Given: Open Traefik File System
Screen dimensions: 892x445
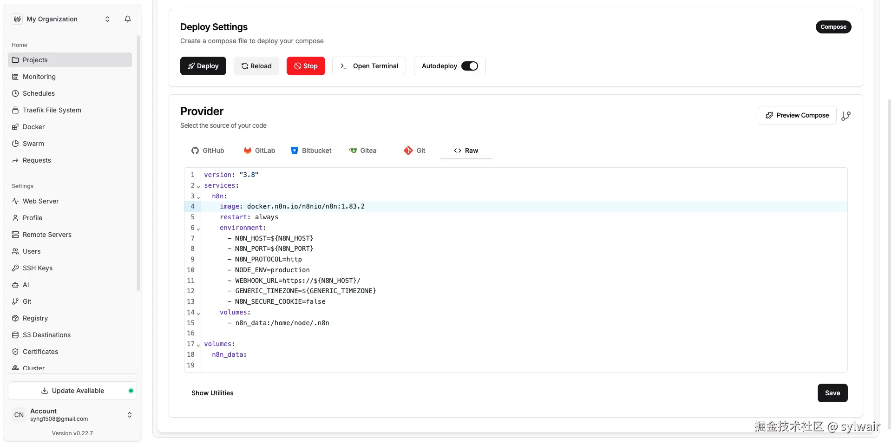Looking at the screenshot, I should pyautogui.click(x=70, y=110).
